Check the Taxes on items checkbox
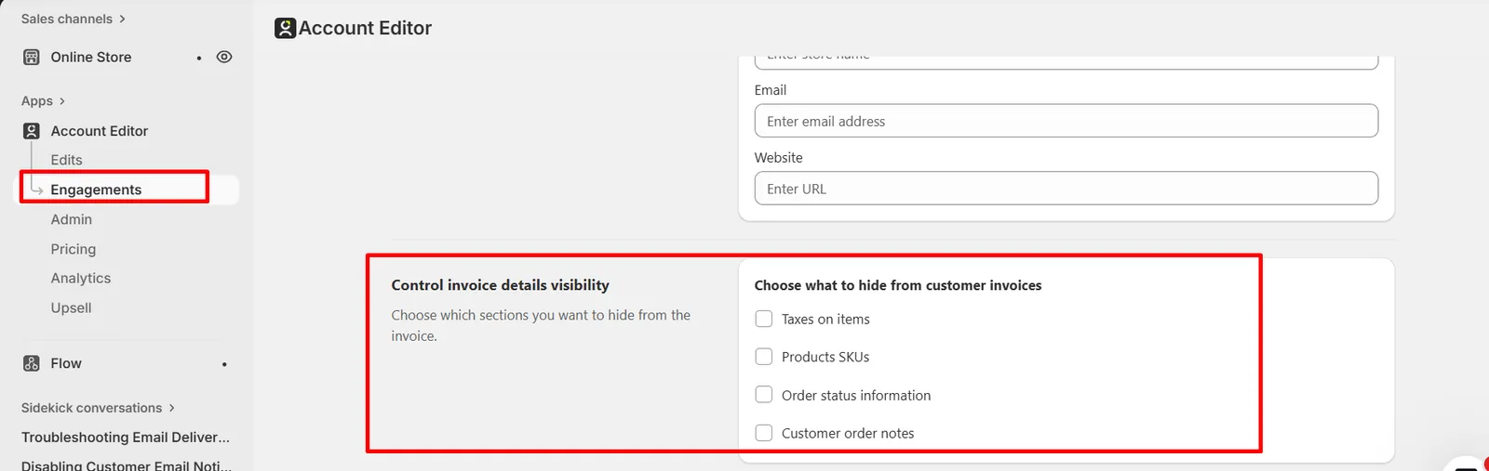Image resolution: width=1489 pixels, height=471 pixels. pyautogui.click(x=764, y=319)
